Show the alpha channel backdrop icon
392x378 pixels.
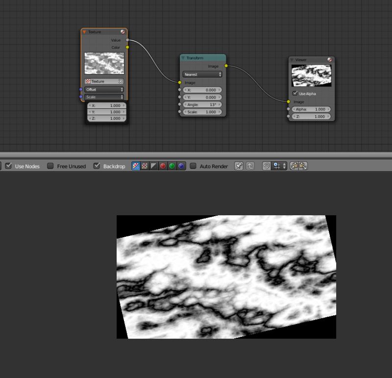153,166
